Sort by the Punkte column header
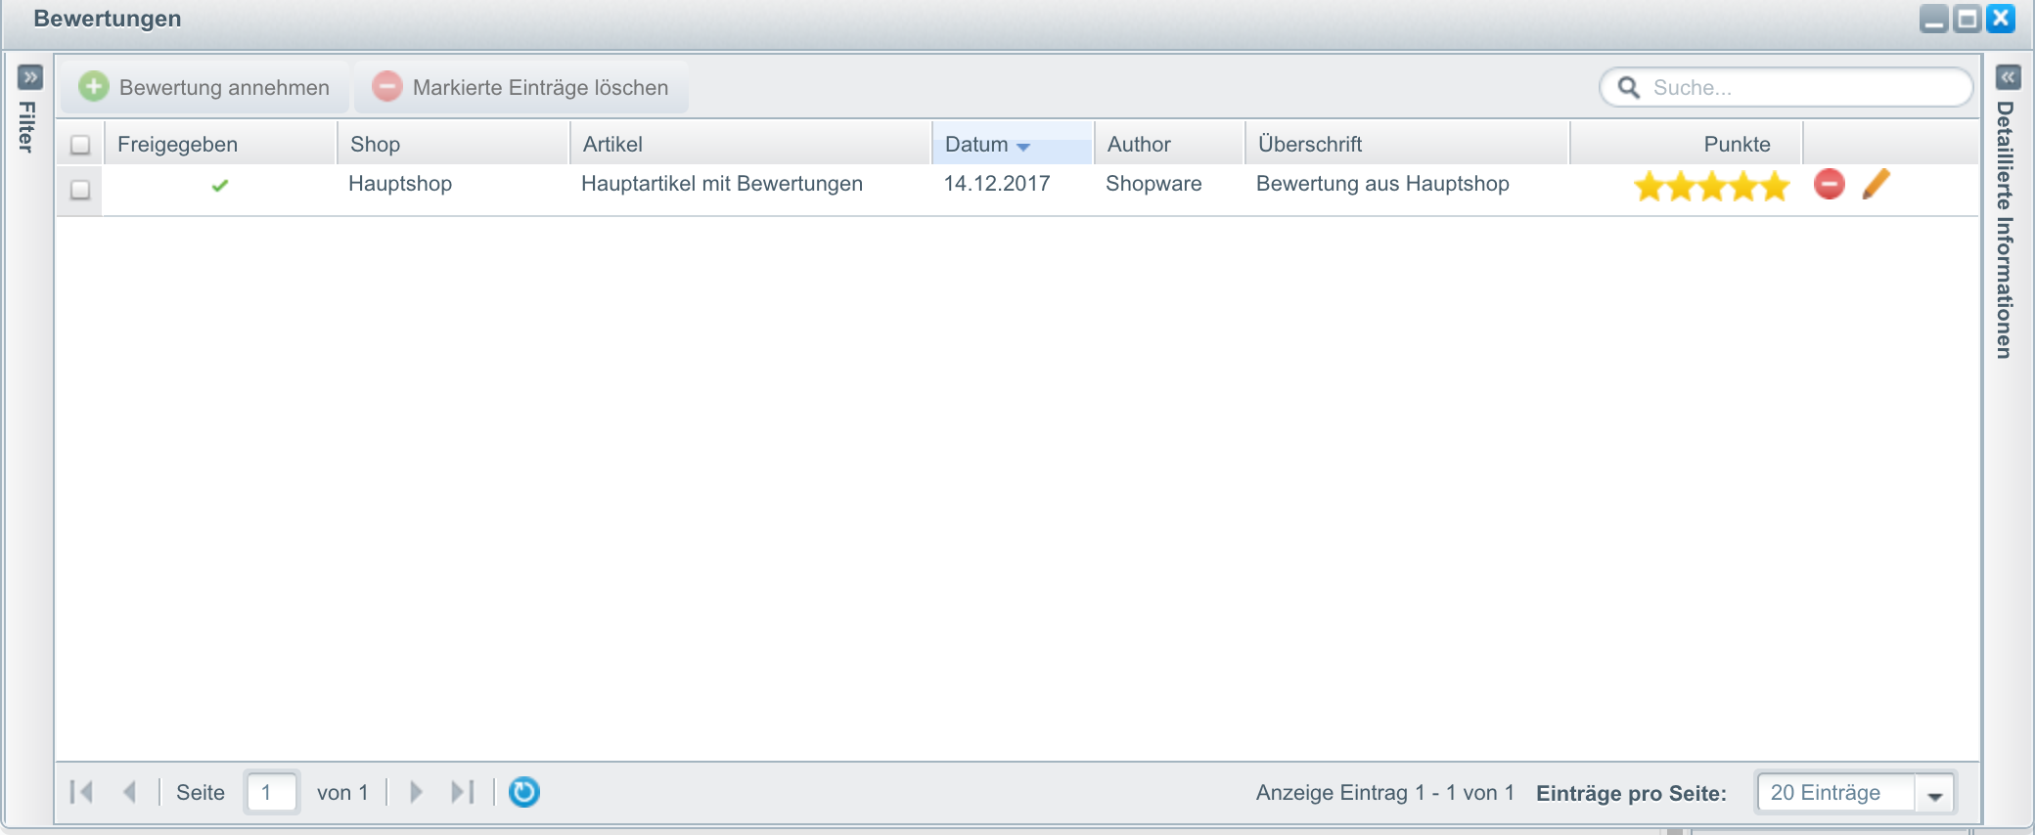Viewport: 2035px width, 835px height. [1686, 144]
